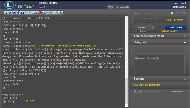Click the attribution icon near license text
Screen dimensions: 190x108
coord(135,91)
